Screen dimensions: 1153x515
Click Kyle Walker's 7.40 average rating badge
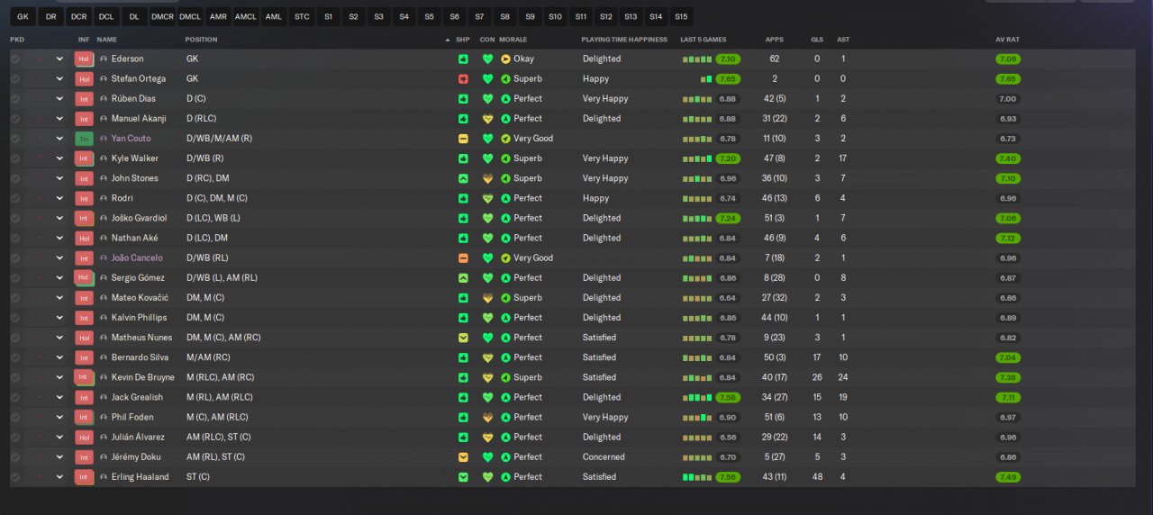pyautogui.click(x=1008, y=158)
